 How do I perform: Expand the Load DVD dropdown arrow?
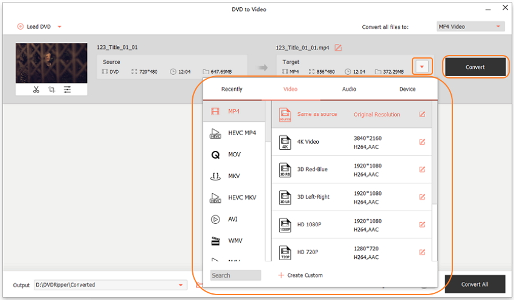(59, 27)
